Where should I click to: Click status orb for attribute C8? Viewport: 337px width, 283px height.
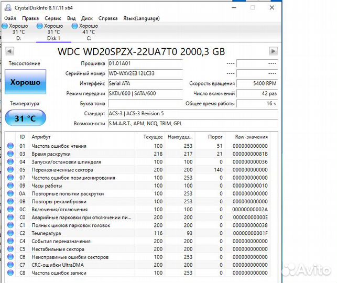10,273
